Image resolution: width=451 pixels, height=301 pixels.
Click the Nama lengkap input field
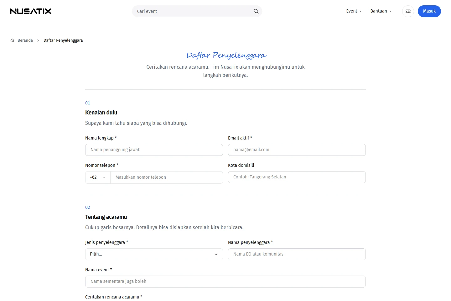pyautogui.click(x=154, y=150)
